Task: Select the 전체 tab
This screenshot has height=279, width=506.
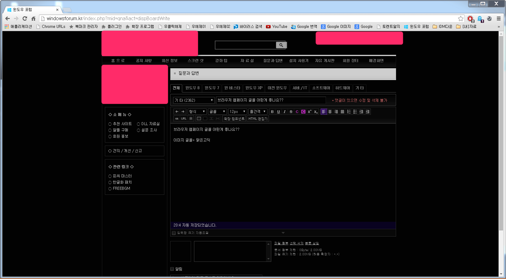Action: 176,88
